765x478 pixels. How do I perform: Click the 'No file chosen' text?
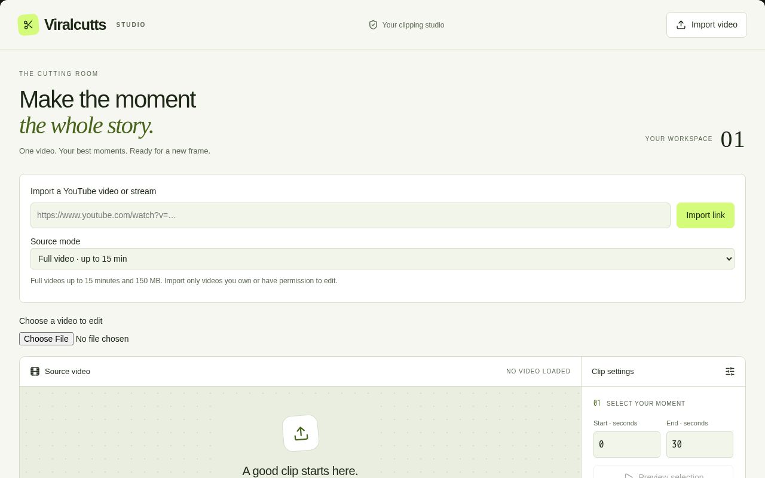click(102, 339)
